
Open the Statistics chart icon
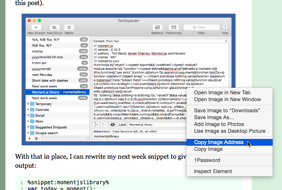pyautogui.click(x=157, y=27)
